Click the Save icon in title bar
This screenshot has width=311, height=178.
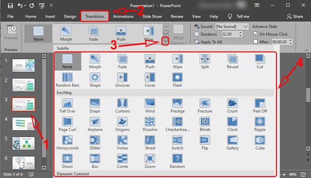pyautogui.click(x=10, y=5)
